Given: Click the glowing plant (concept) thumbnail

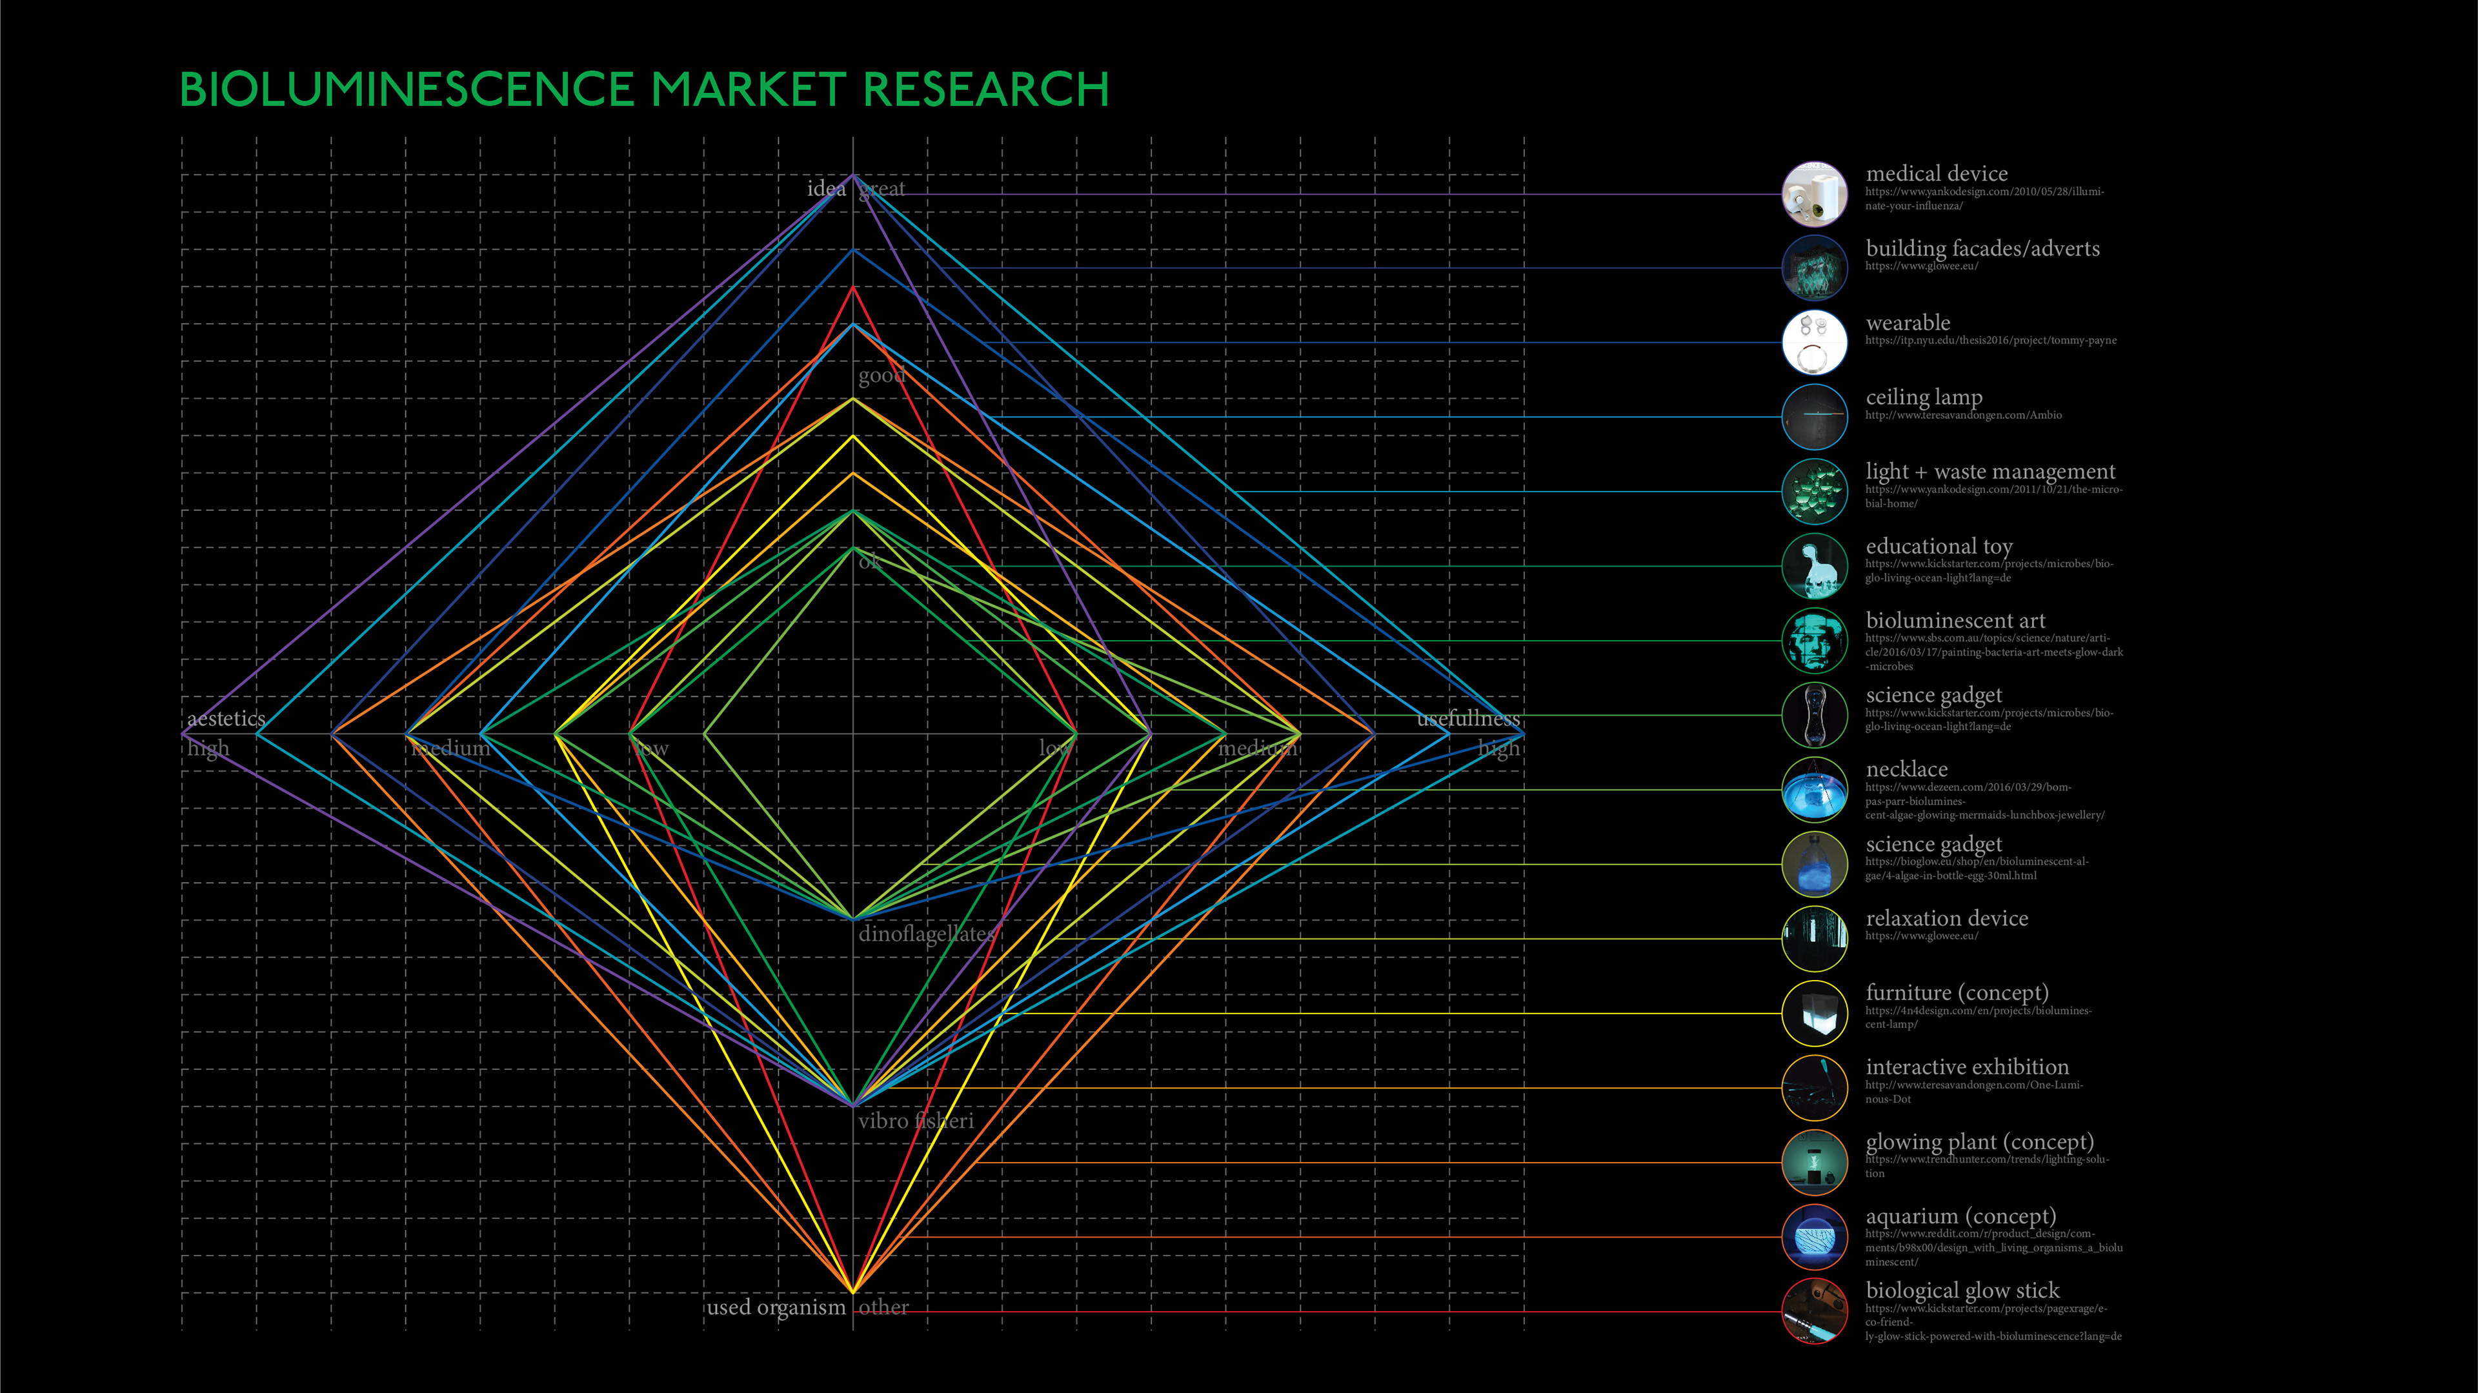Looking at the screenshot, I should click(x=1814, y=1162).
